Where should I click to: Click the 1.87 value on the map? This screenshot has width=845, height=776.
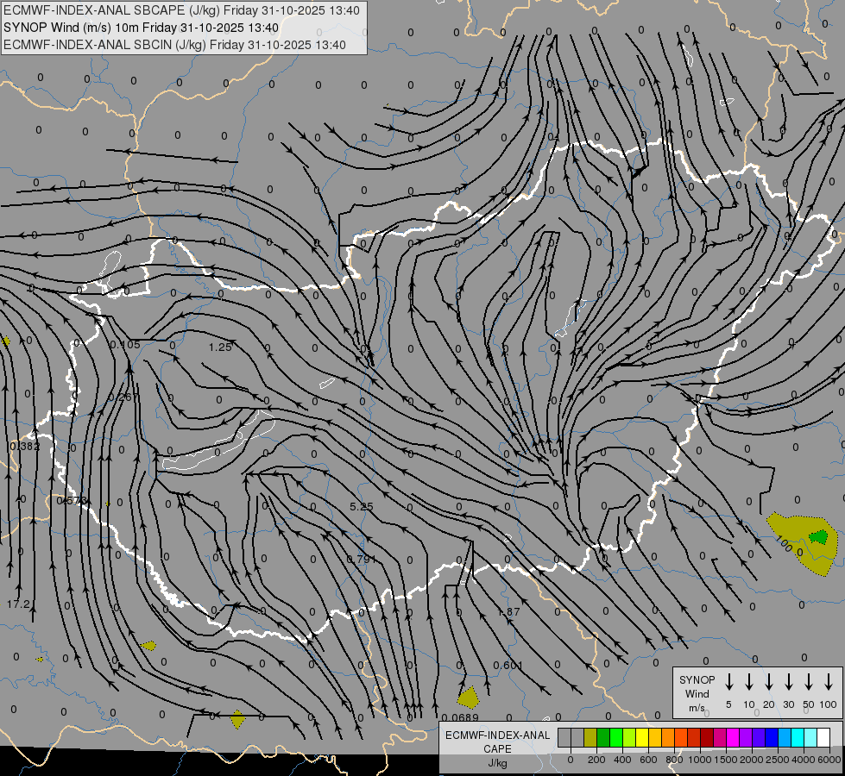508,612
